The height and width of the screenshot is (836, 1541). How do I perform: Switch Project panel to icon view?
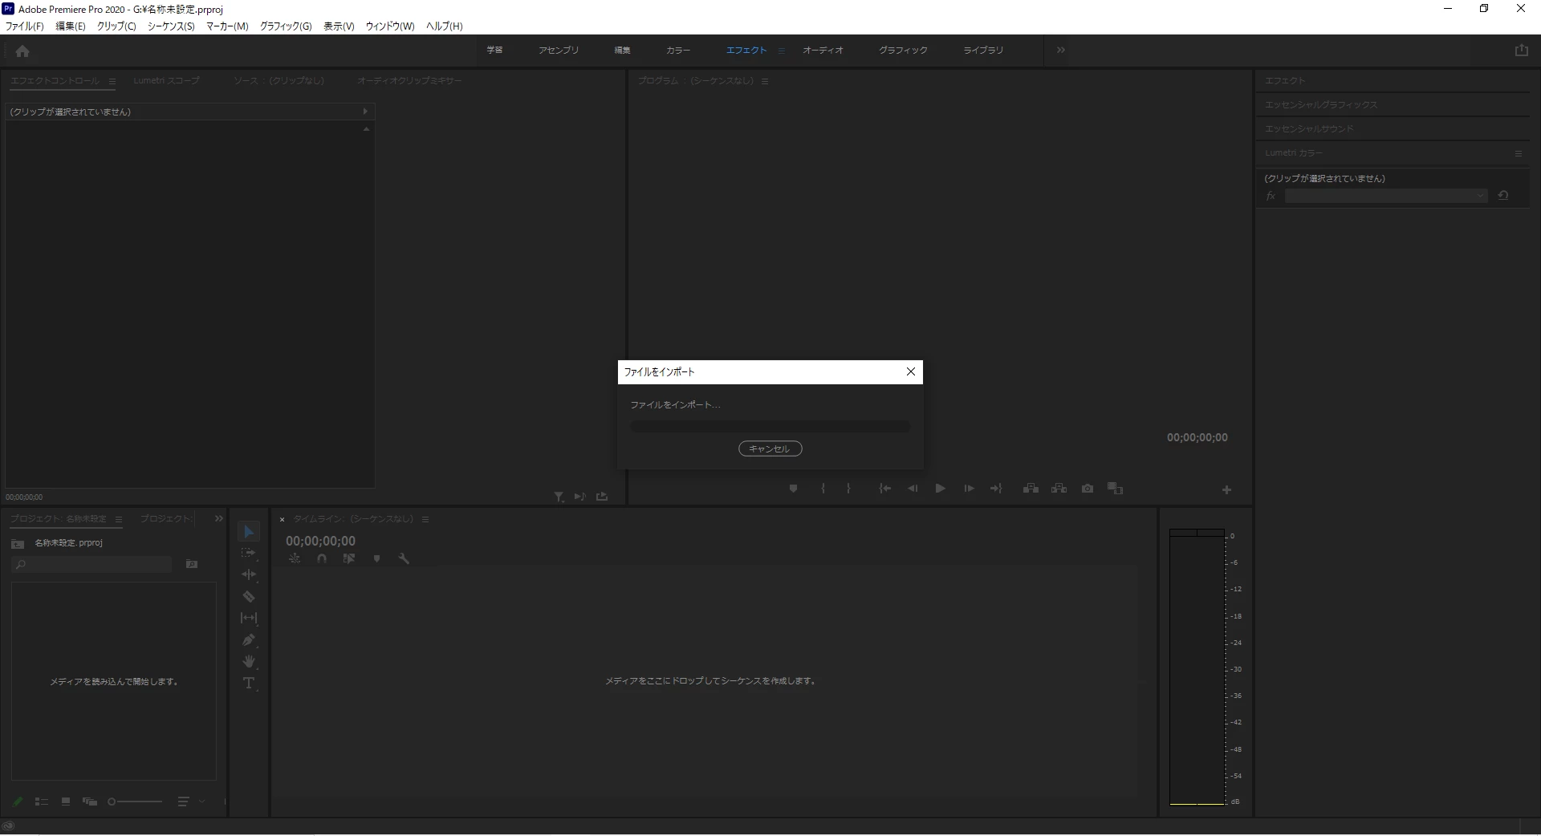point(66,802)
